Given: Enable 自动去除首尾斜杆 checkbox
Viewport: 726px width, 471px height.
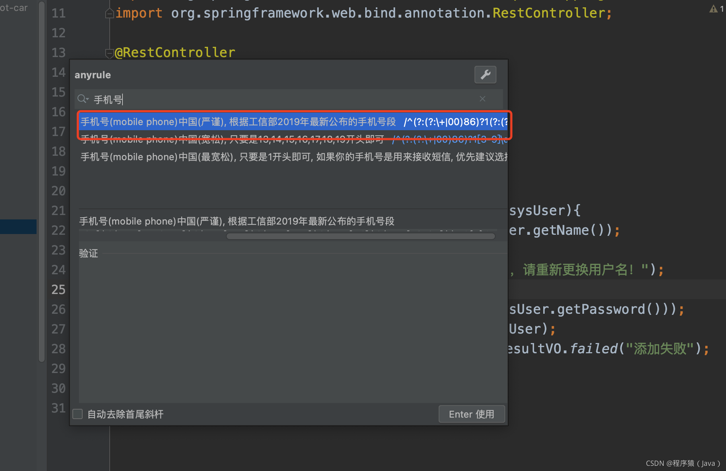Looking at the screenshot, I should (77, 414).
